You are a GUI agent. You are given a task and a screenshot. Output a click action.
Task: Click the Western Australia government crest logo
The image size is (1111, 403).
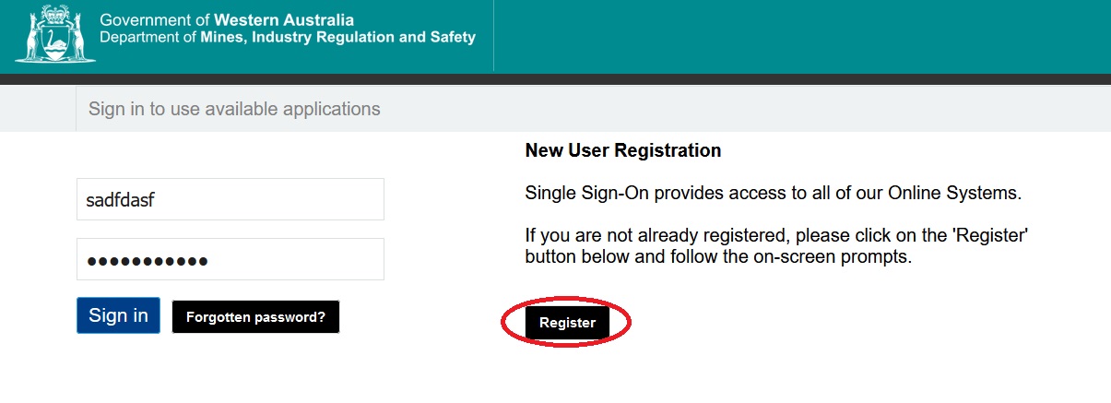coord(50,35)
